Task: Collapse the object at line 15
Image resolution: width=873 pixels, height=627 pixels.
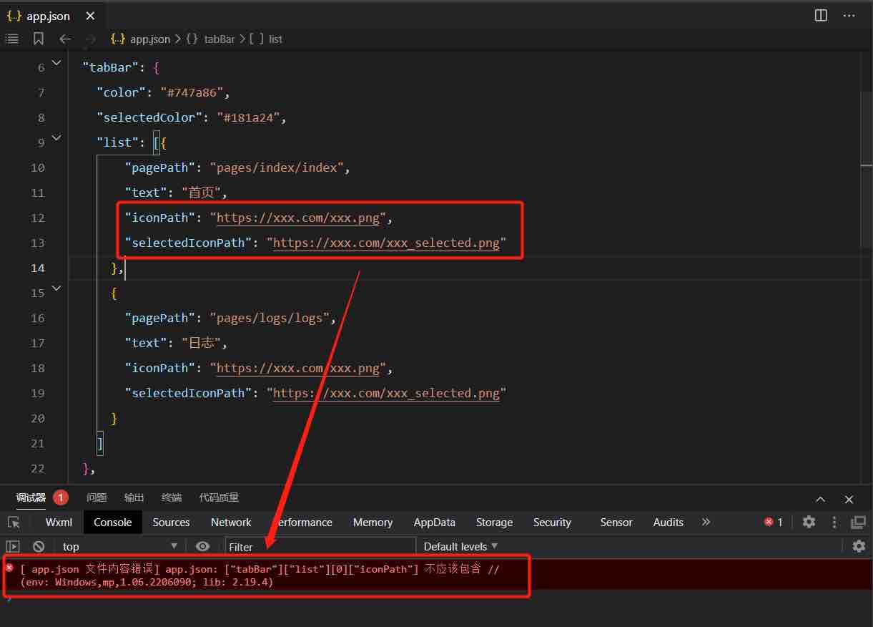Action: tap(56, 288)
